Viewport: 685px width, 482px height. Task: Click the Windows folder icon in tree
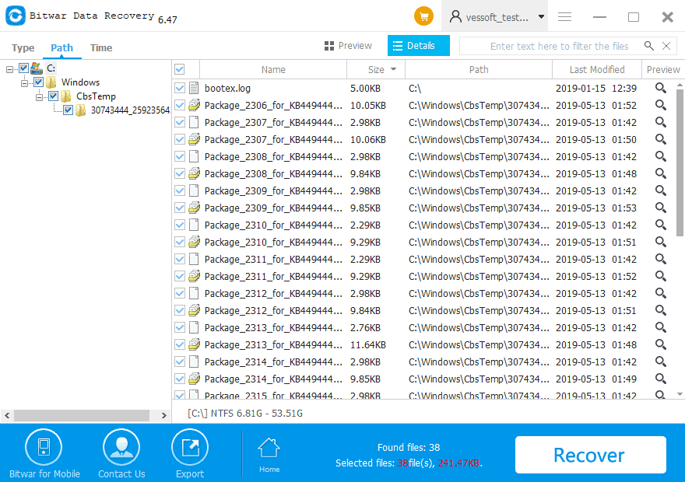pos(51,82)
